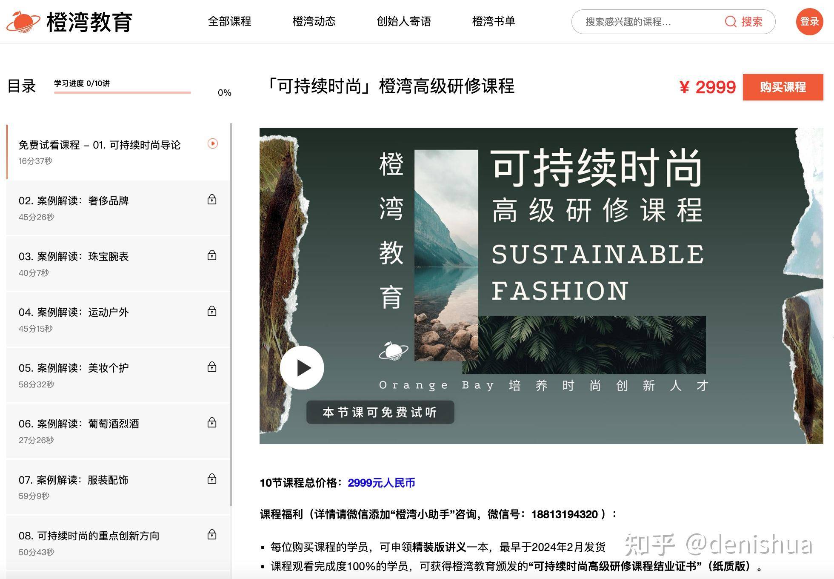Select lesson 04. 案例解读：运动户外
The height and width of the screenshot is (579, 834).
(x=118, y=319)
